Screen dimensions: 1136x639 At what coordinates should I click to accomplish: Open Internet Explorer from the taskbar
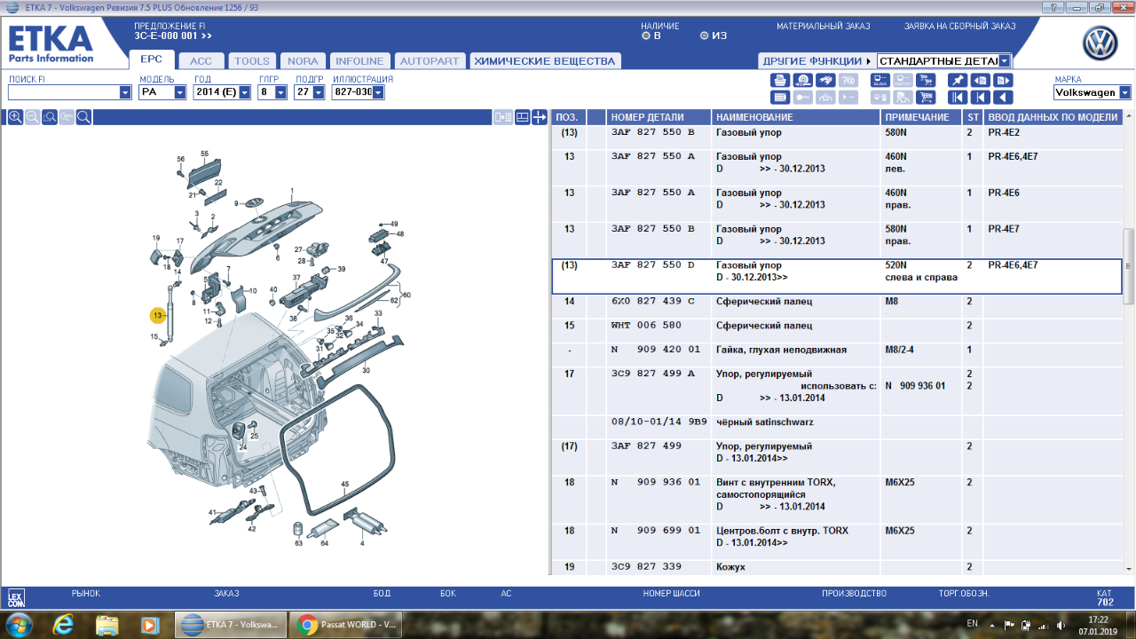coord(63,625)
